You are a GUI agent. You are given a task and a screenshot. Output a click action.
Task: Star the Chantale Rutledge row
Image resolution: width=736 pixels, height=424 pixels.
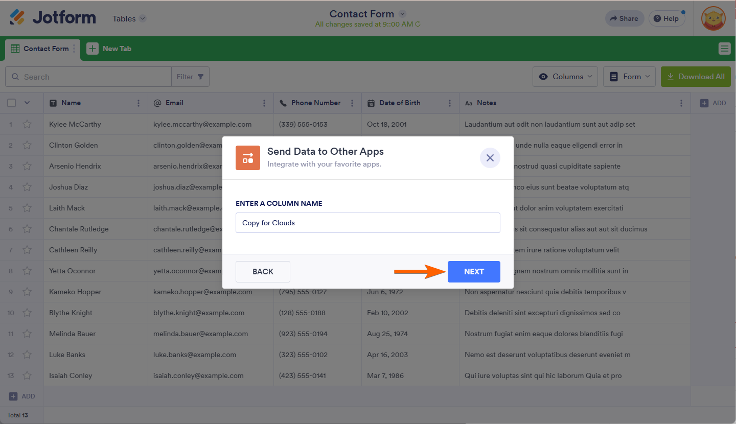27,229
